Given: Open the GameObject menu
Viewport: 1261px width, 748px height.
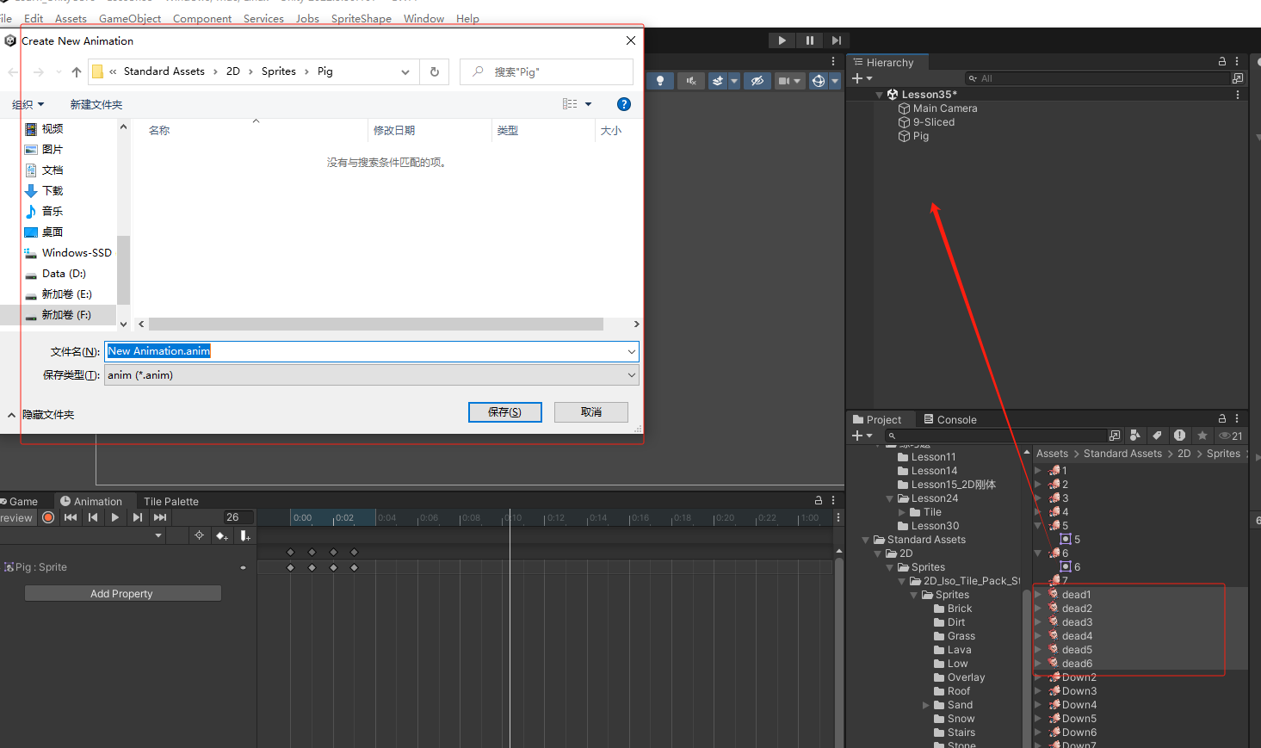Looking at the screenshot, I should tap(130, 18).
